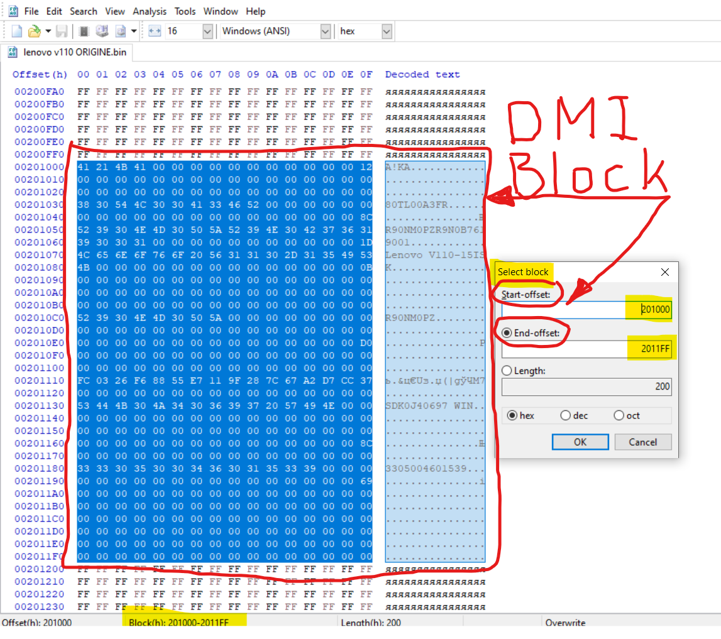Click offset row 00201070
Viewport: 721px width, 639px height.
pos(39,254)
